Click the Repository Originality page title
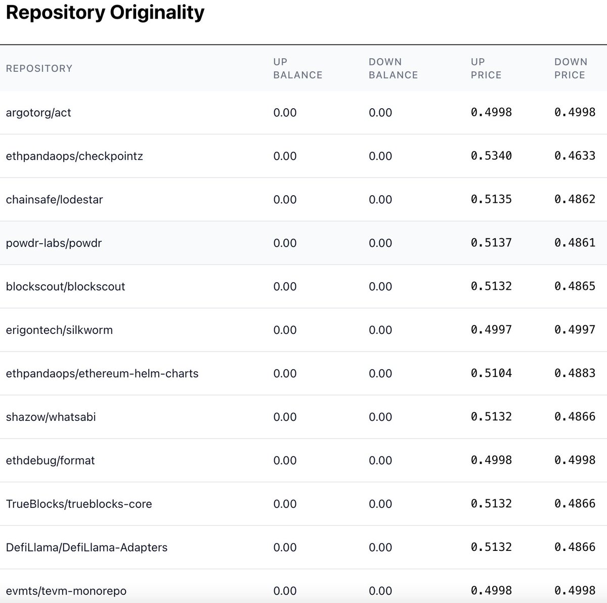 click(x=104, y=13)
